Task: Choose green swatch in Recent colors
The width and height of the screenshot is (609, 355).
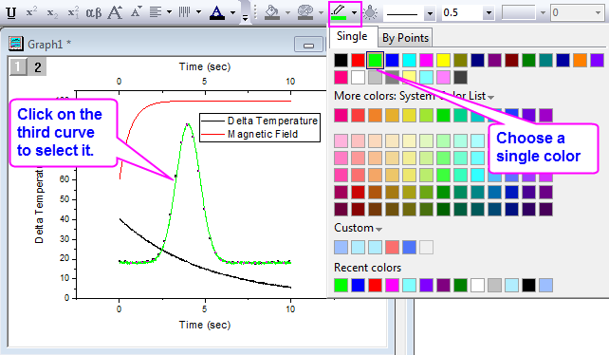Action: click(341, 285)
